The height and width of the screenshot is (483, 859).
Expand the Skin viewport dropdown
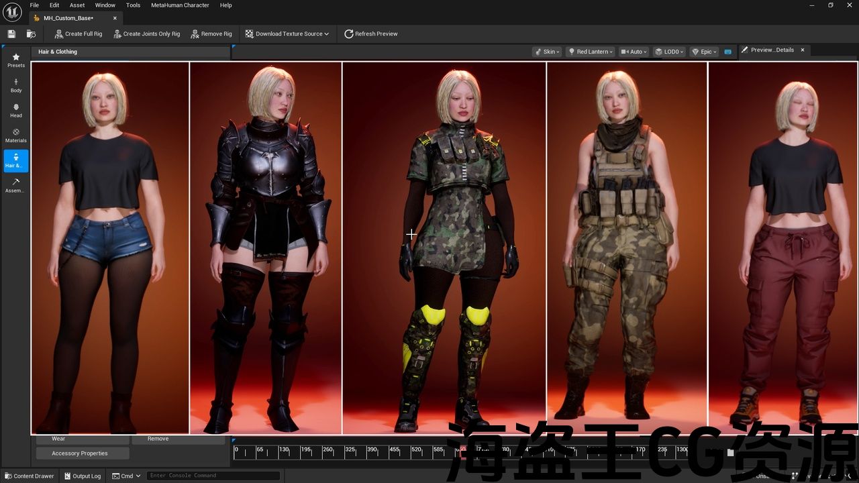pos(546,52)
